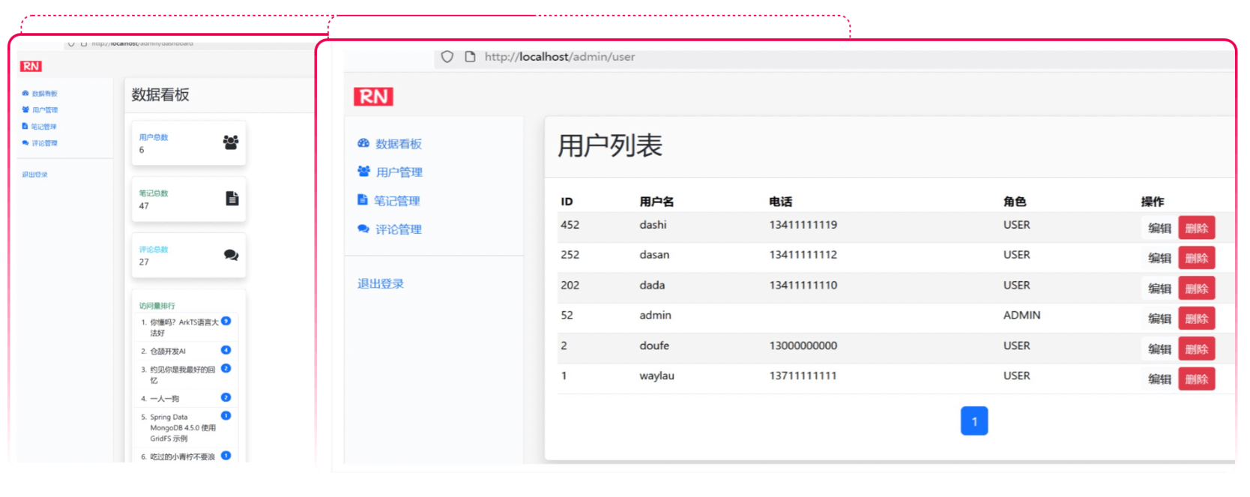Open 笔记管理 link in the dashboard window sidebar
The image size is (1250, 497).
[x=43, y=127]
